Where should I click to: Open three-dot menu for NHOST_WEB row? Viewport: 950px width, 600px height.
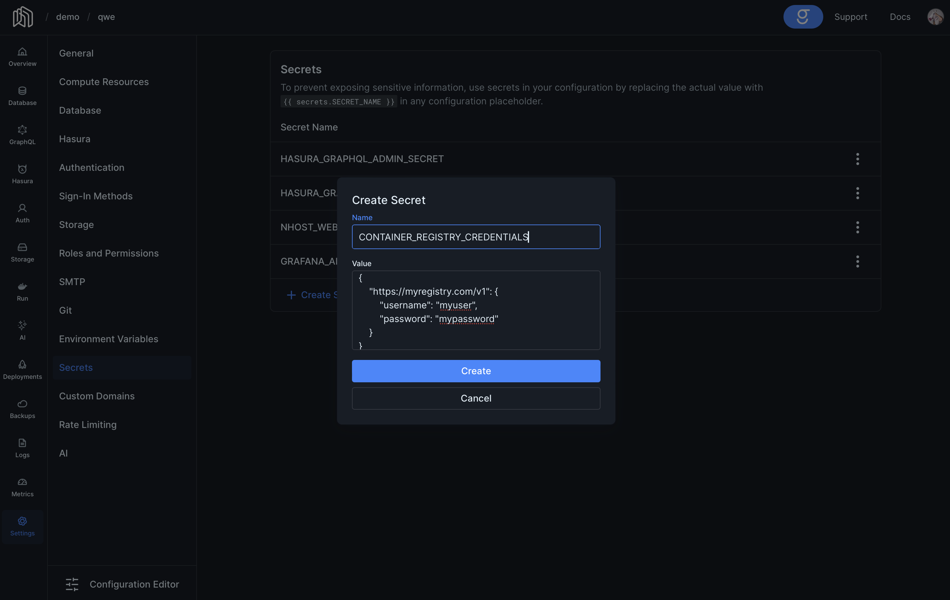pos(857,227)
